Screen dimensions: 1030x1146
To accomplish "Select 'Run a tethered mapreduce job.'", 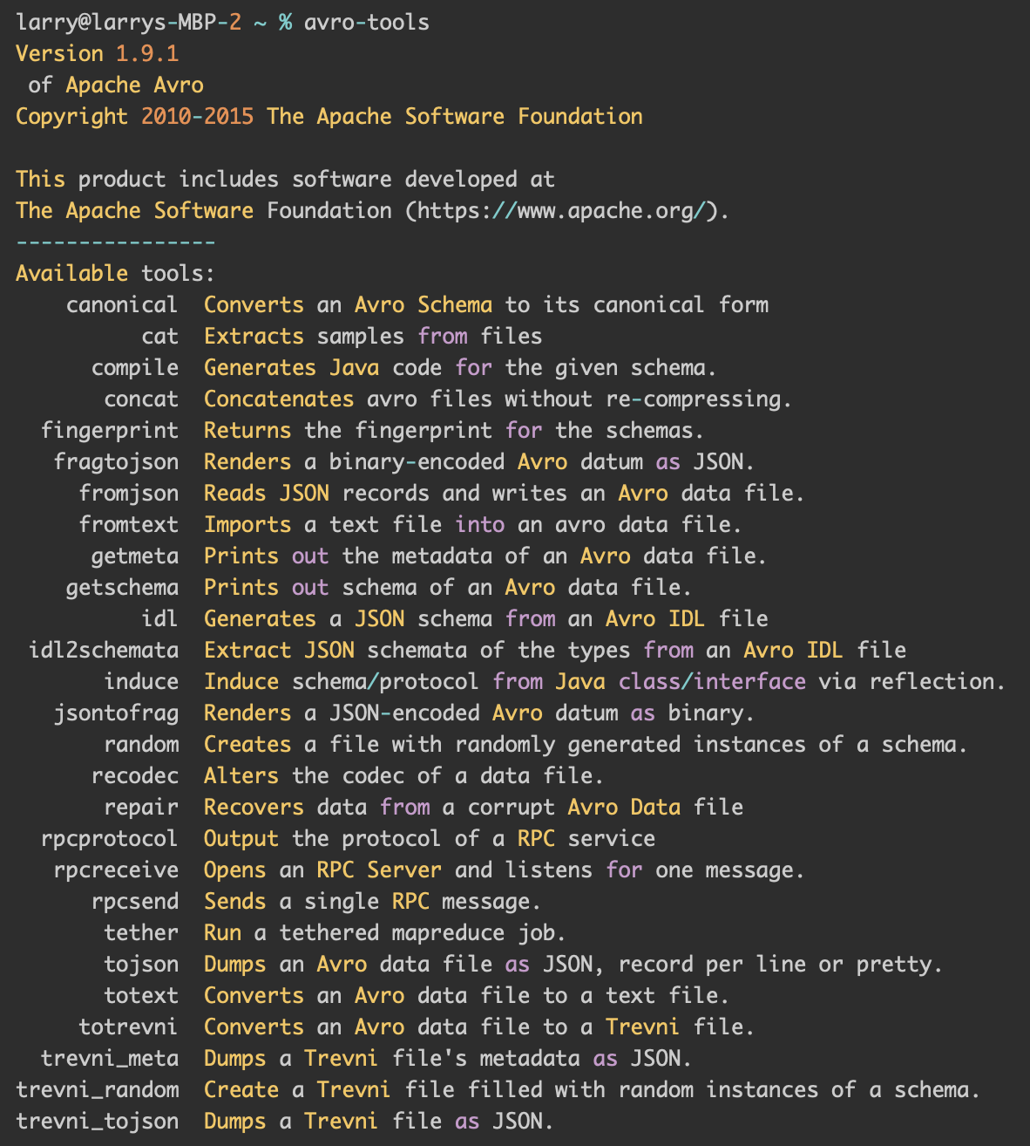I will tap(385, 932).
